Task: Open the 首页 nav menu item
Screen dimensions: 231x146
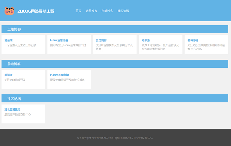Action: tap(78, 11)
